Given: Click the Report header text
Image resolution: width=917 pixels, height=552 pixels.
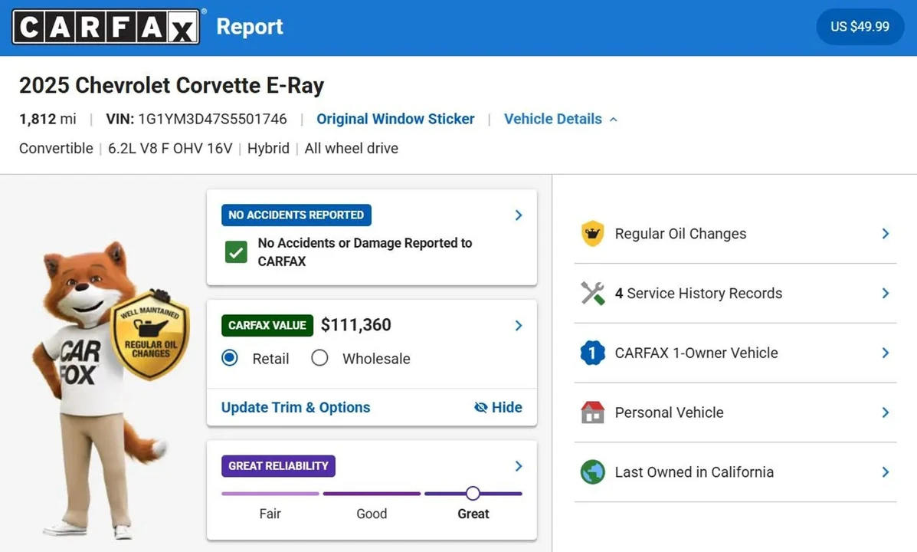Looking at the screenshot, I should [x=250, y=27].
